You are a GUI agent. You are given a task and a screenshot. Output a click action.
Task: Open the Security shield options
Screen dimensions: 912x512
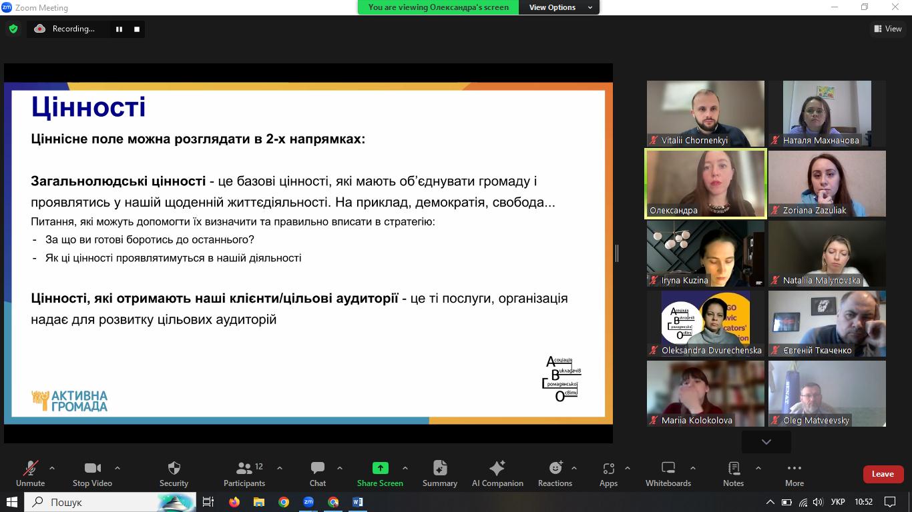[174, 474]
